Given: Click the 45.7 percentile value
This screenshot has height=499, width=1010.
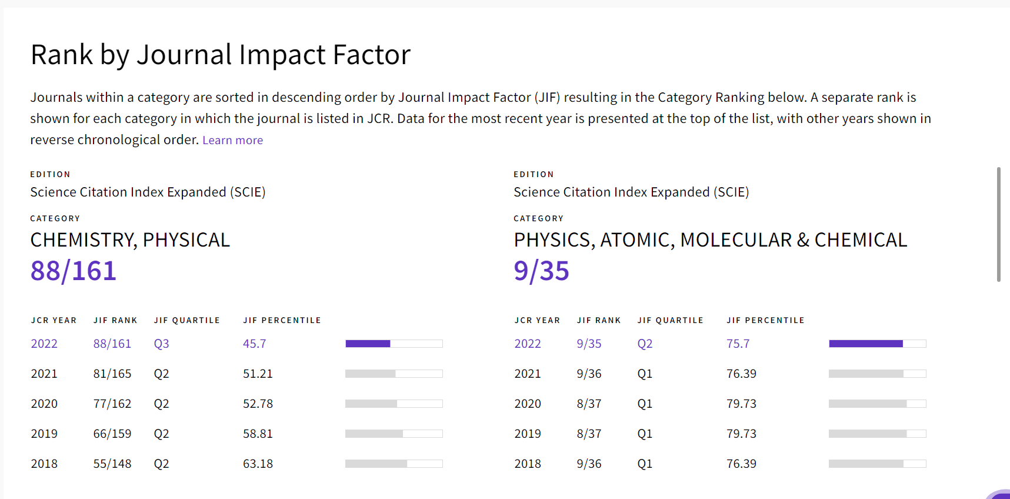Looking at the screenshot, I should (x=254, y=344).
